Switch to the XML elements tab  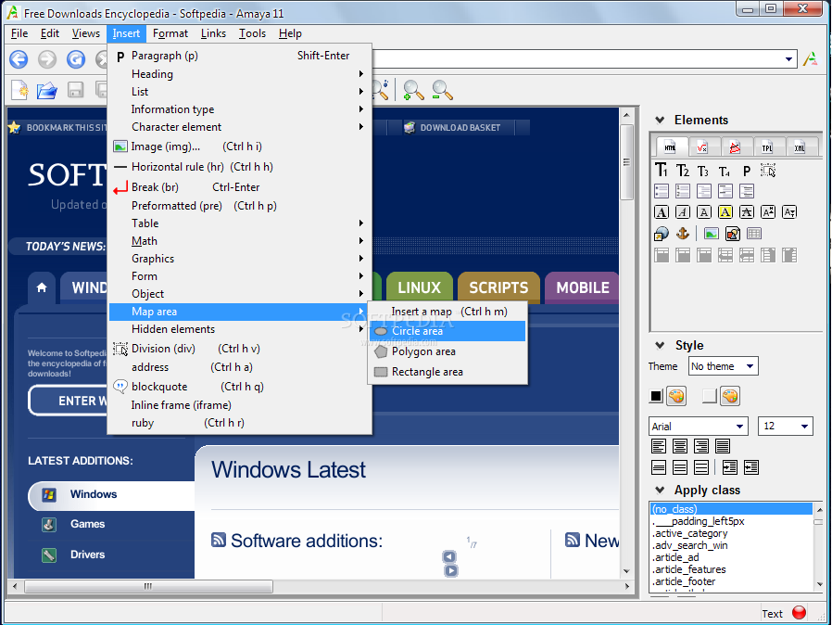click(799, 147)
